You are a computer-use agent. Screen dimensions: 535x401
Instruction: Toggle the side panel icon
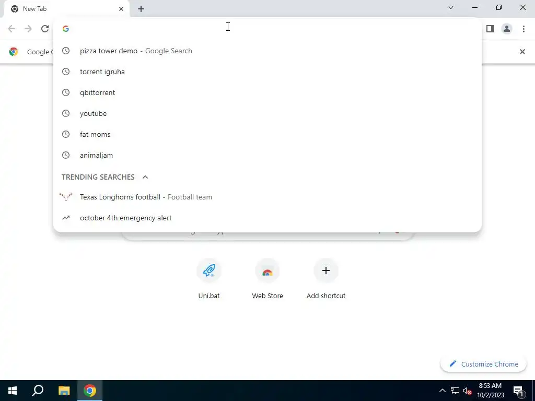490,29
